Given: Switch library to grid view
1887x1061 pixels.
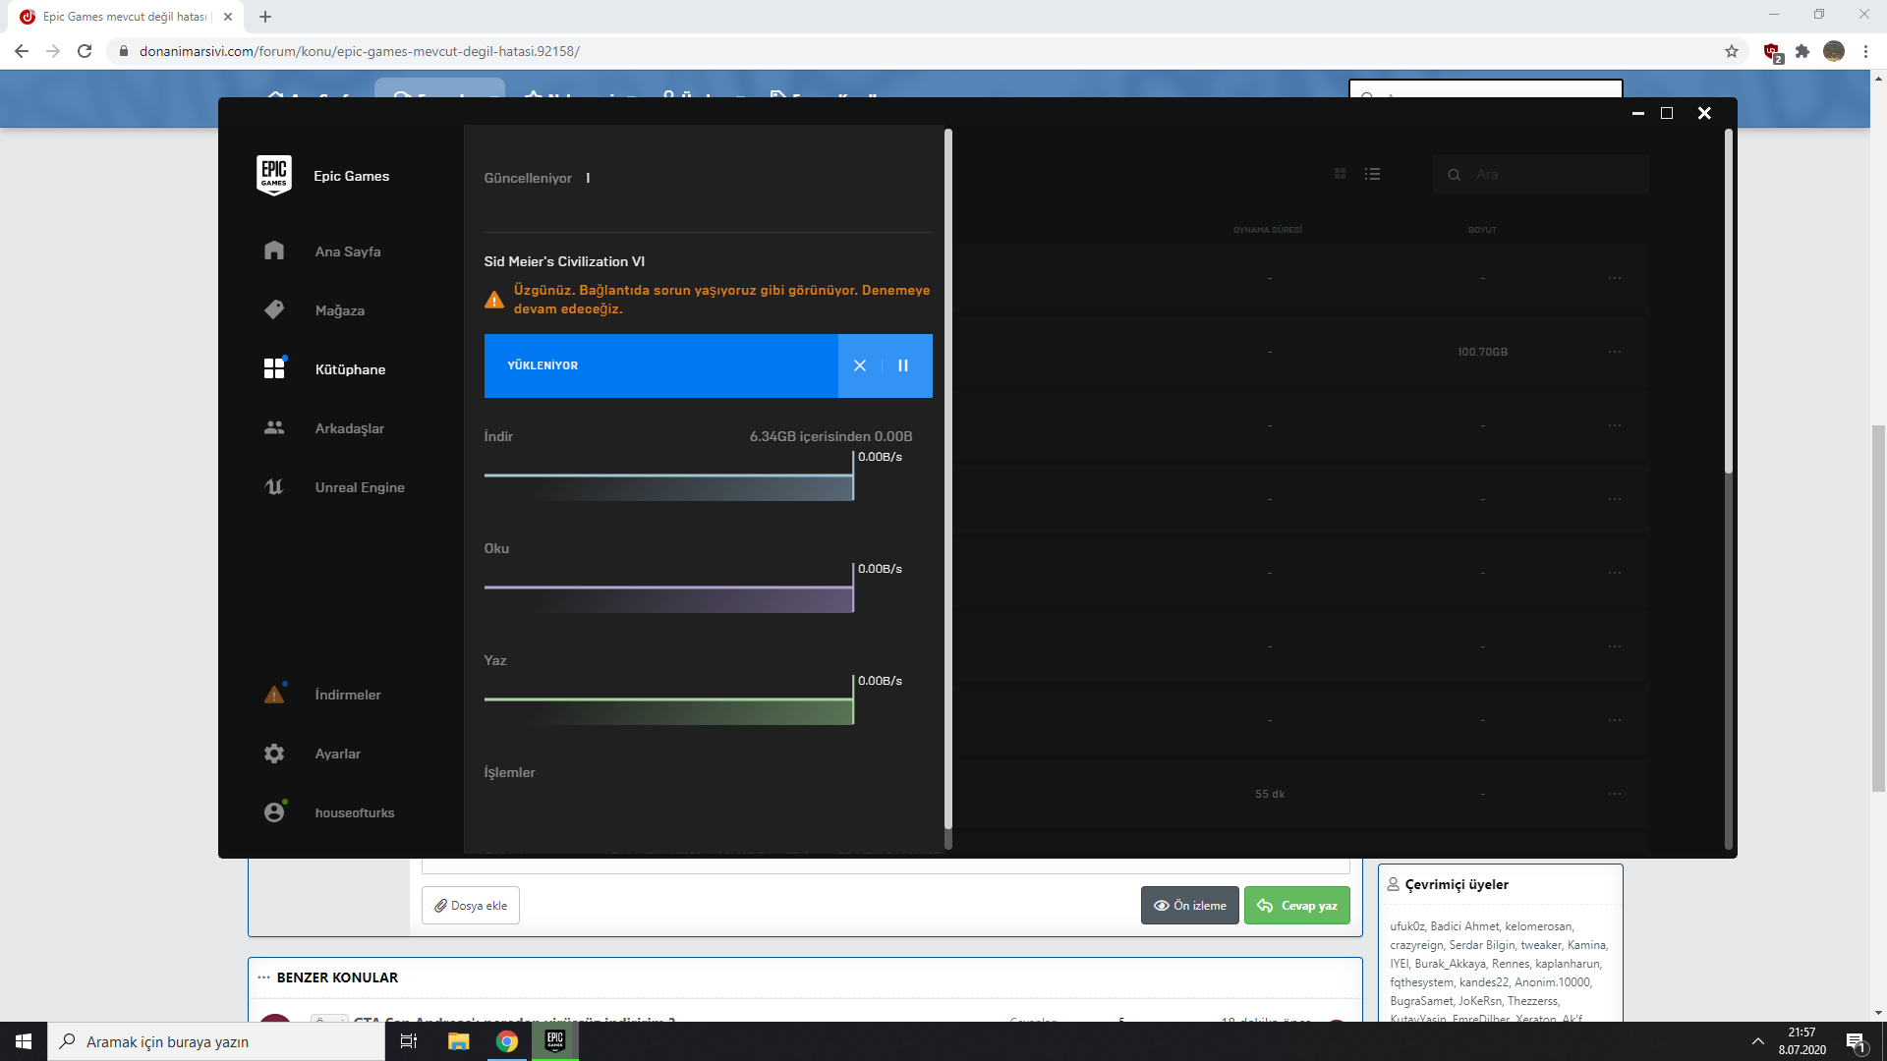Looking at the screenshot, I should 1340,174.
